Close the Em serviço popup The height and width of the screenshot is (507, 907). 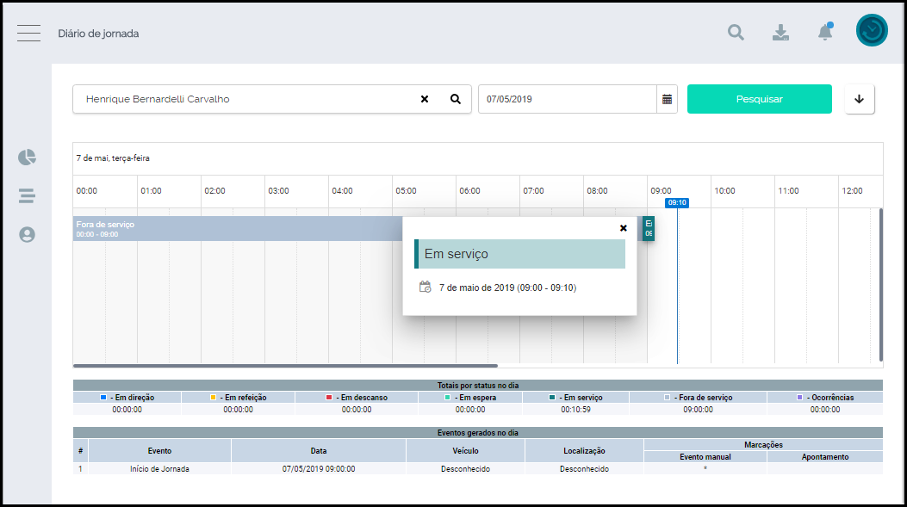pyautogui.click(x=623, y=228)
